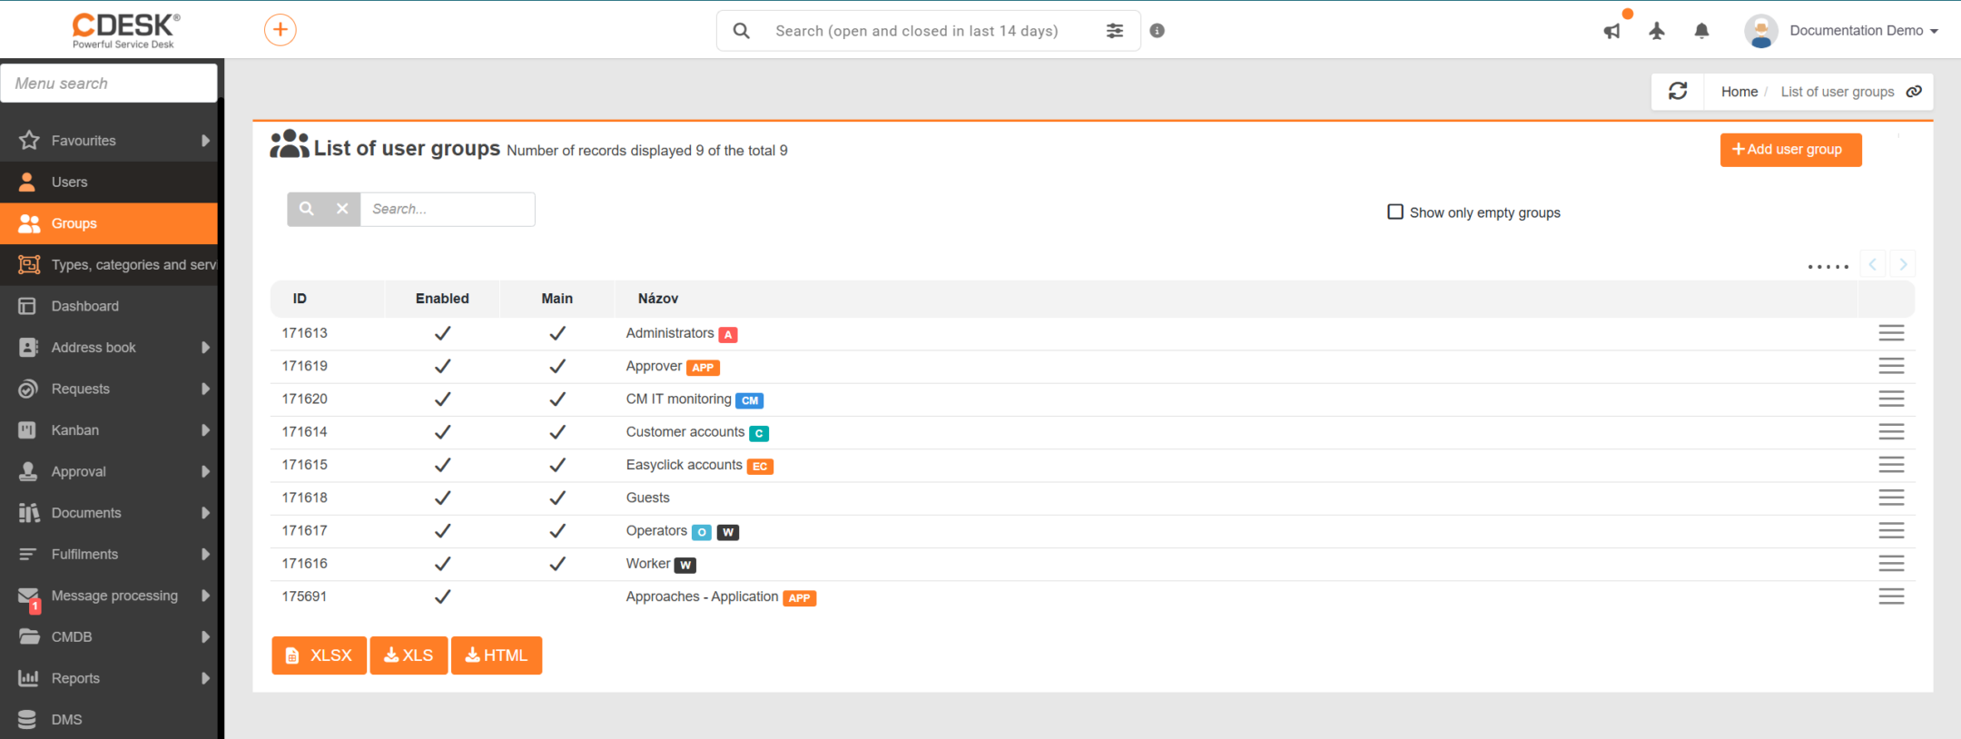Click the info icon beside search bar
The image size is (1961, 739).
(1157, 31)
